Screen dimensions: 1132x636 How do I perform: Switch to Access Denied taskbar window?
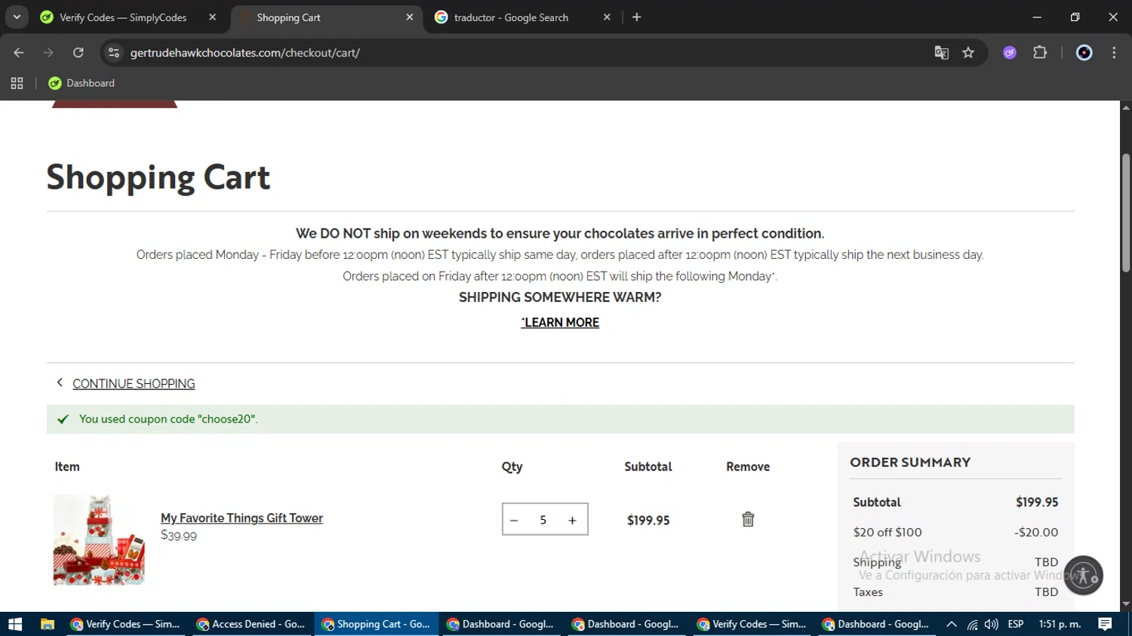(251, 624)
